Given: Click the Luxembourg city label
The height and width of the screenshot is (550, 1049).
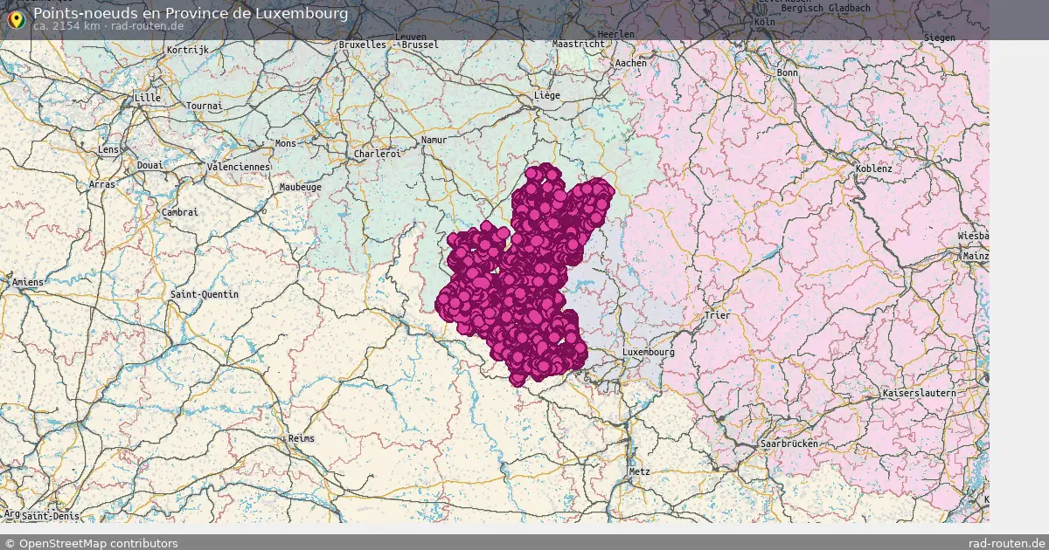Looking at the screenshot, I should (x=648, y=352).
